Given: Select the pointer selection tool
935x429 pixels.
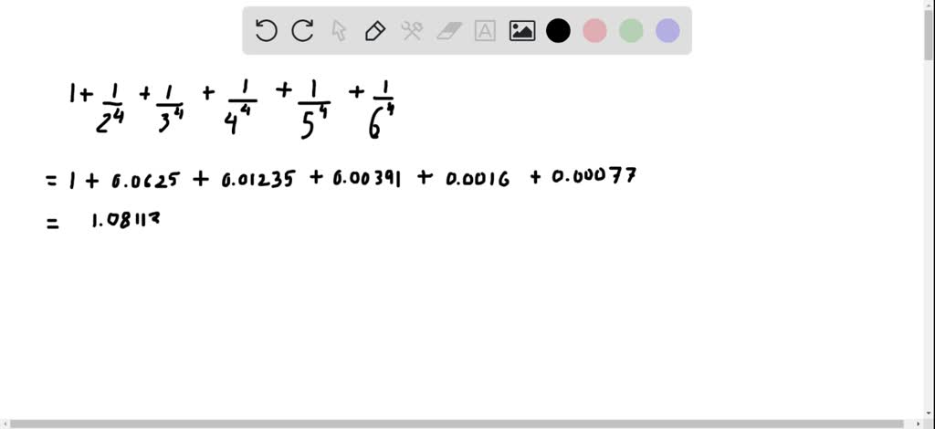Looking at the screenshot, I should pos(339,30).
